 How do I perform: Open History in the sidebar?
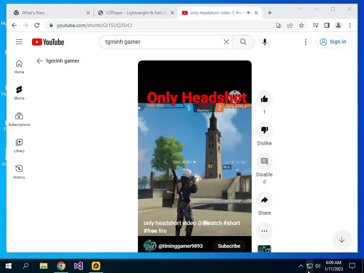(x=19, y=172)
